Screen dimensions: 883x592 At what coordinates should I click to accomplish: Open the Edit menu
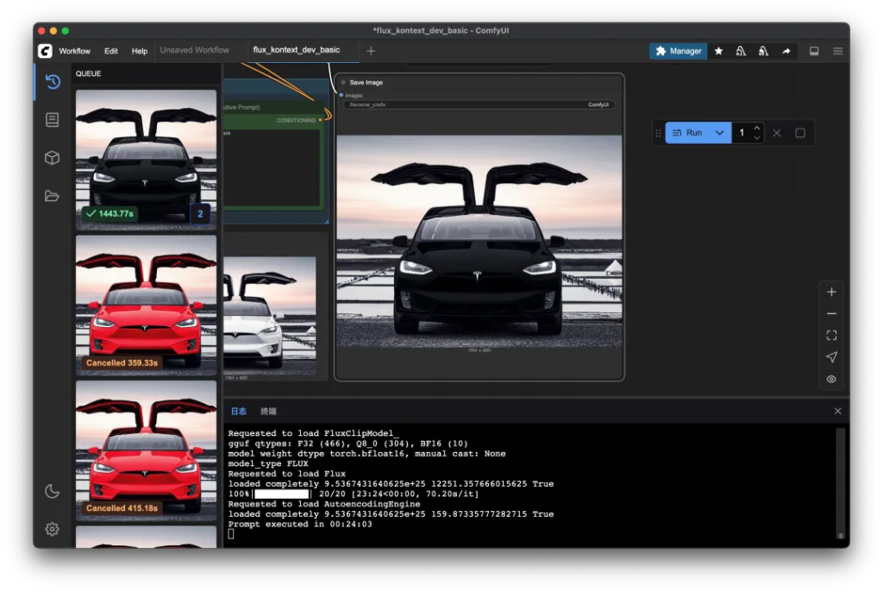point(111,51)
